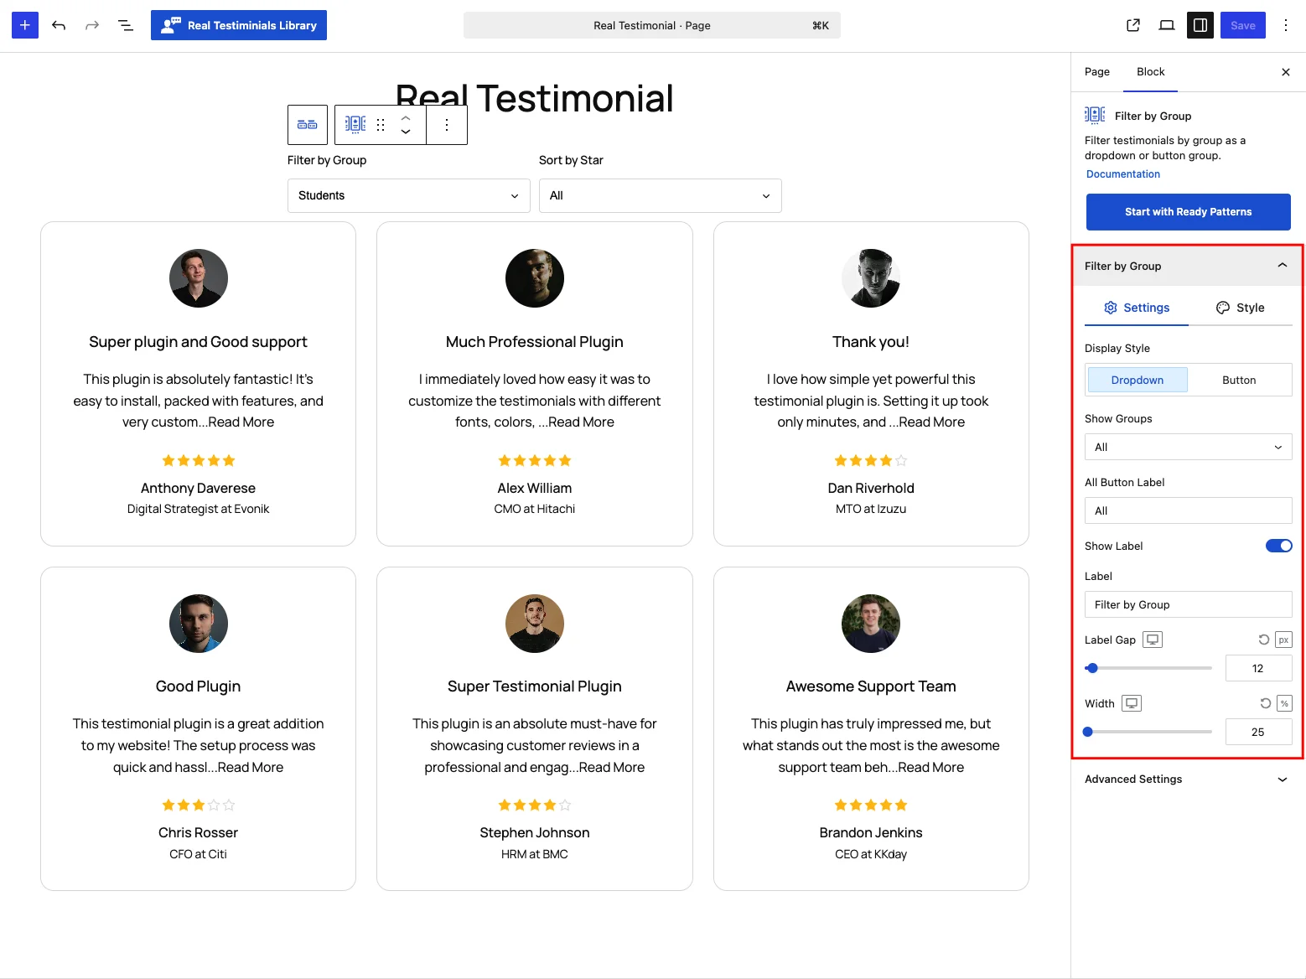
Task: Move the block down
Action: click(x=406, y=132)
